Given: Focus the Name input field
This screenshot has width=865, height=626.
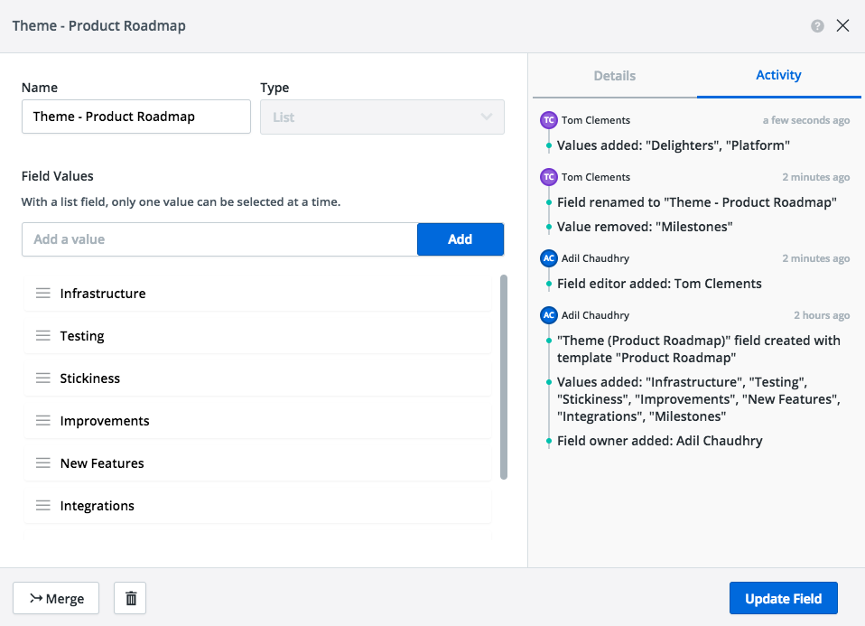Looking at the screenshot, I should pos(135,117).
